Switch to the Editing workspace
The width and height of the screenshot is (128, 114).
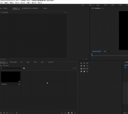91,5
